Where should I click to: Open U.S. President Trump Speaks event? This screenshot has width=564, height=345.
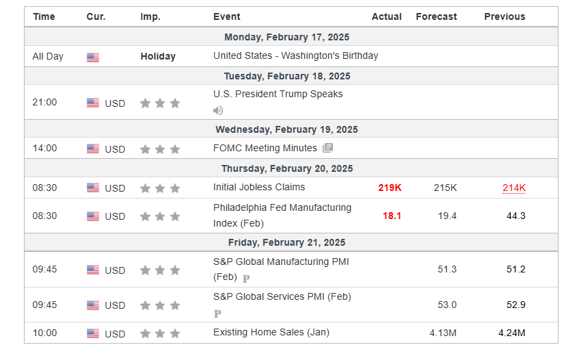[x=278, y=94]
